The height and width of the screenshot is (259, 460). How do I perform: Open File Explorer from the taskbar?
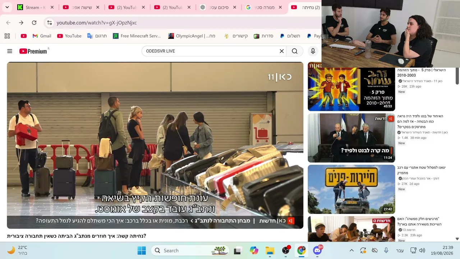coord(270,250)
